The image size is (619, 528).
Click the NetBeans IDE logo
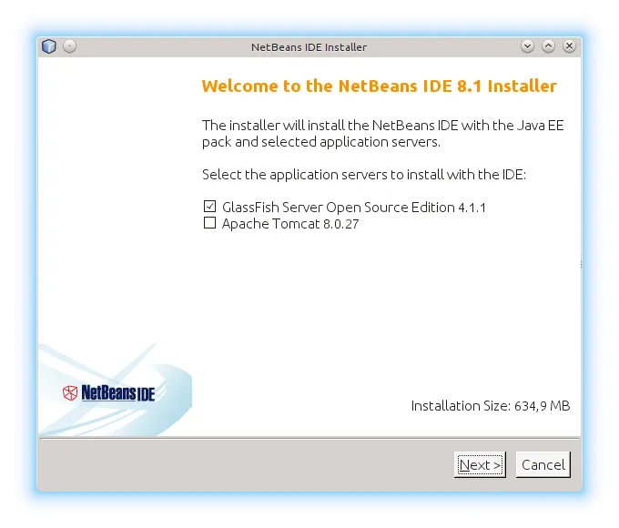pos(109,393)
